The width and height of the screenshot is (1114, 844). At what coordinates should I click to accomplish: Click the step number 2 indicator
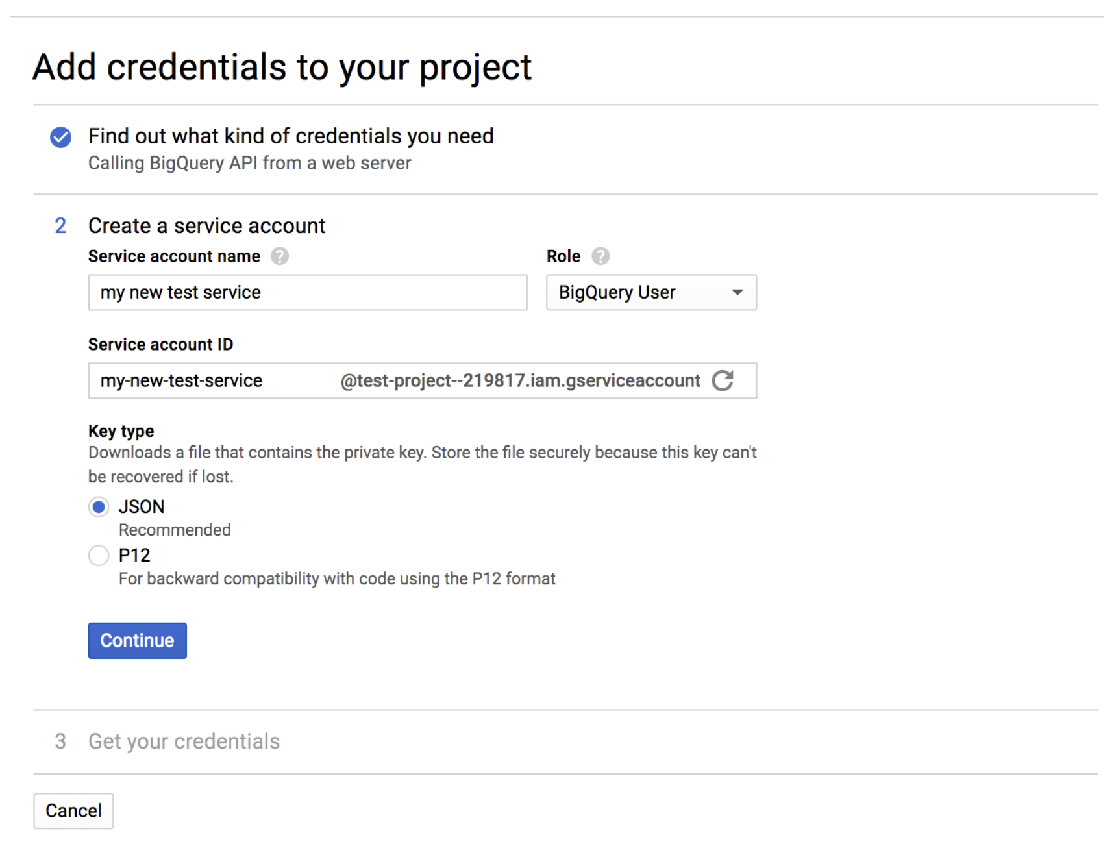point(60,226)
